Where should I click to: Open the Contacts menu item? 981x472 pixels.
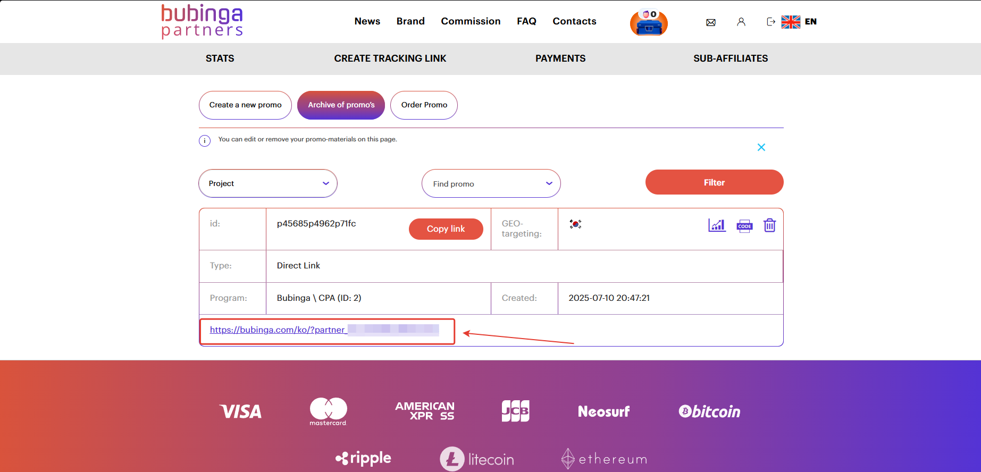574,21
